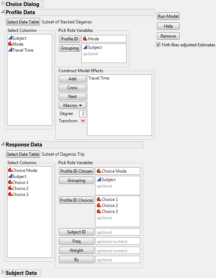Click the Subset of Stacked Daganzo table name
The image size is (216, 278).
click(x=67, y=22)
